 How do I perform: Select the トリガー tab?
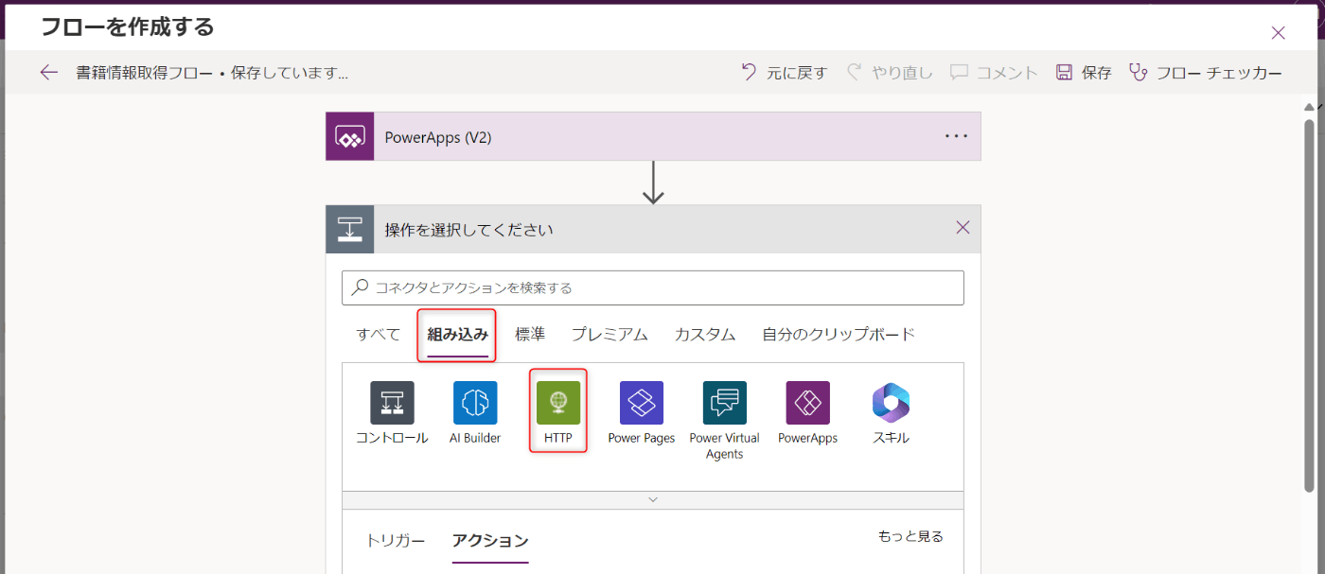396,541
